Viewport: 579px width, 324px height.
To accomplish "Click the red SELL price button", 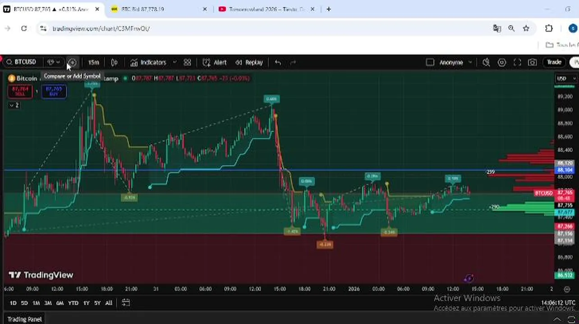I will 20,91.
